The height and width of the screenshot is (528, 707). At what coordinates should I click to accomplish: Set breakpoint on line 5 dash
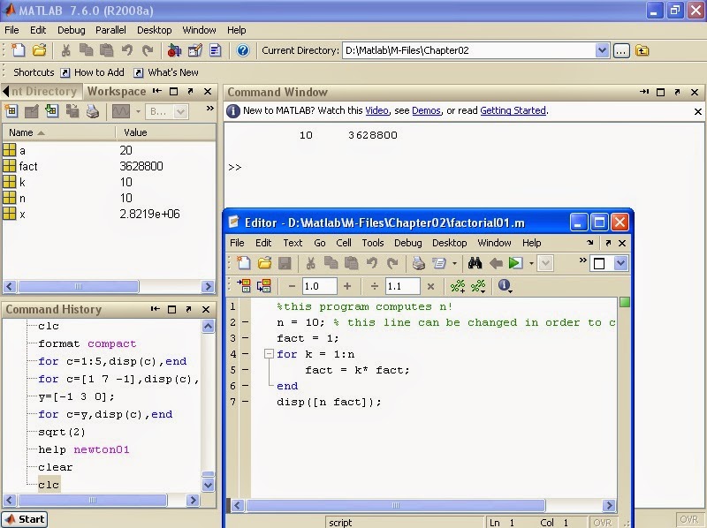click(x=246, y=370)
